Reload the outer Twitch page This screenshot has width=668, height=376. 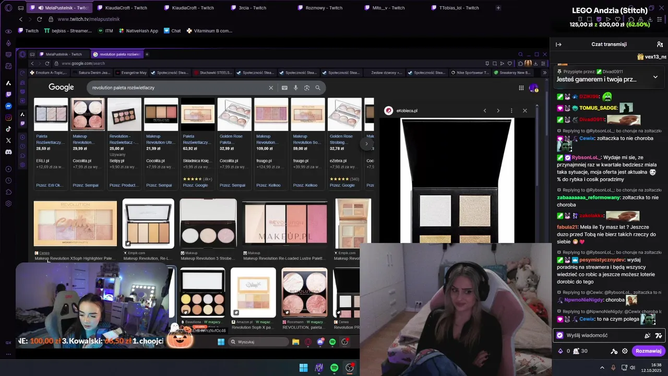click(x=39, y=19)
